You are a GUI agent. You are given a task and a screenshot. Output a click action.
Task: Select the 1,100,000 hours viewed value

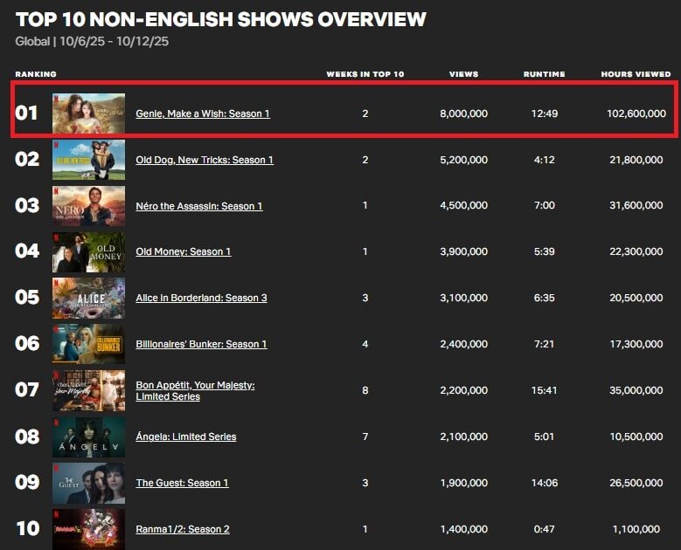[636, 529]
